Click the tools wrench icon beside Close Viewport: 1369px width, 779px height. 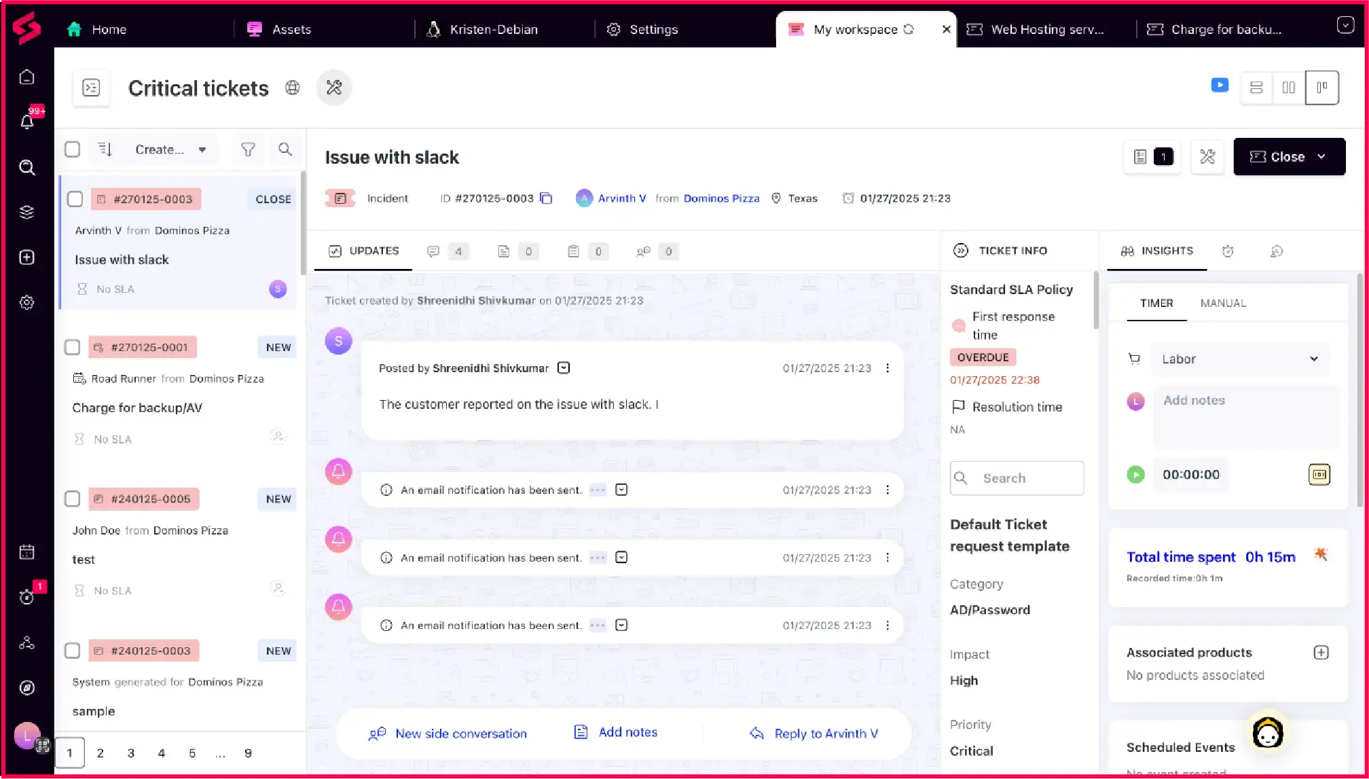1207,157
